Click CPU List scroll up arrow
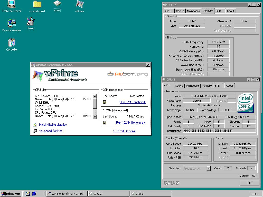 pos(95,96)
